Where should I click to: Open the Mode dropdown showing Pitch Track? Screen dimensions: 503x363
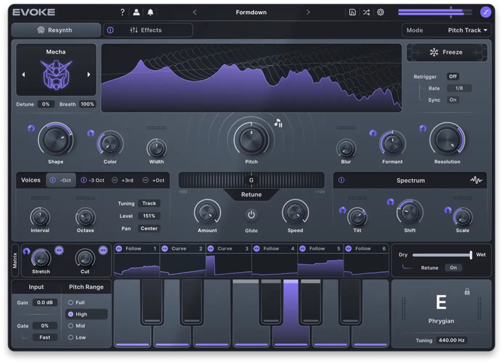[x=467, y=30]
